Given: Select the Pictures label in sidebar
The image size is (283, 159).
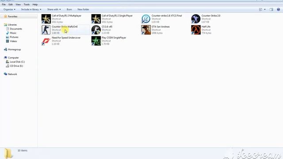Looking at the screenshot, I should (14, 37).
